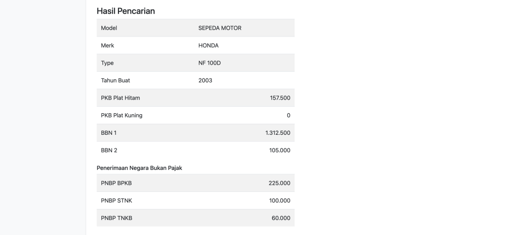Select the Merk row label
This screenshot has width=514, height=235.
[107, 46]
